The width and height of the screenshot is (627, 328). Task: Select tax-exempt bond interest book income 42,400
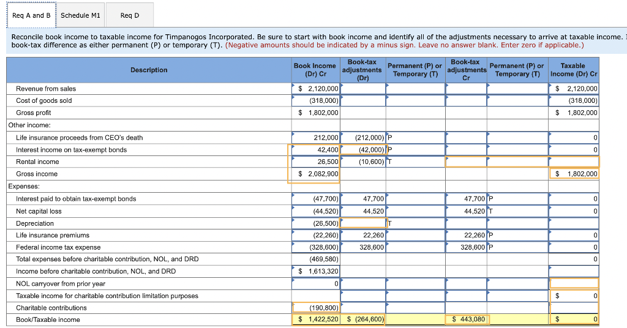point(316,150)
